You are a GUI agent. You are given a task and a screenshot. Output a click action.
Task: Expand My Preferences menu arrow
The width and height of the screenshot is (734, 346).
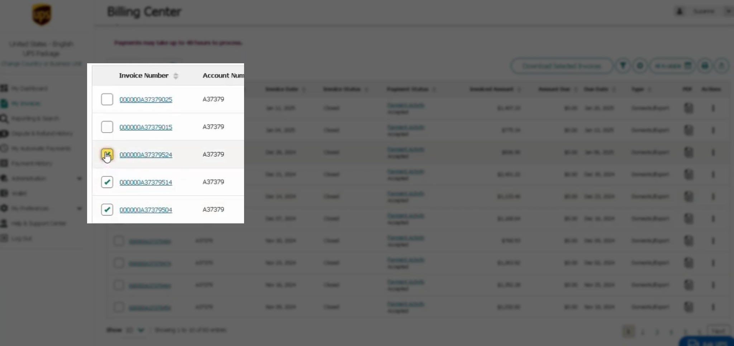tap(79, 208)
